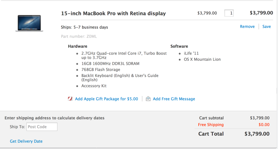
Task: Click the $3,799.00 unit price
Action: coord(207,13)
